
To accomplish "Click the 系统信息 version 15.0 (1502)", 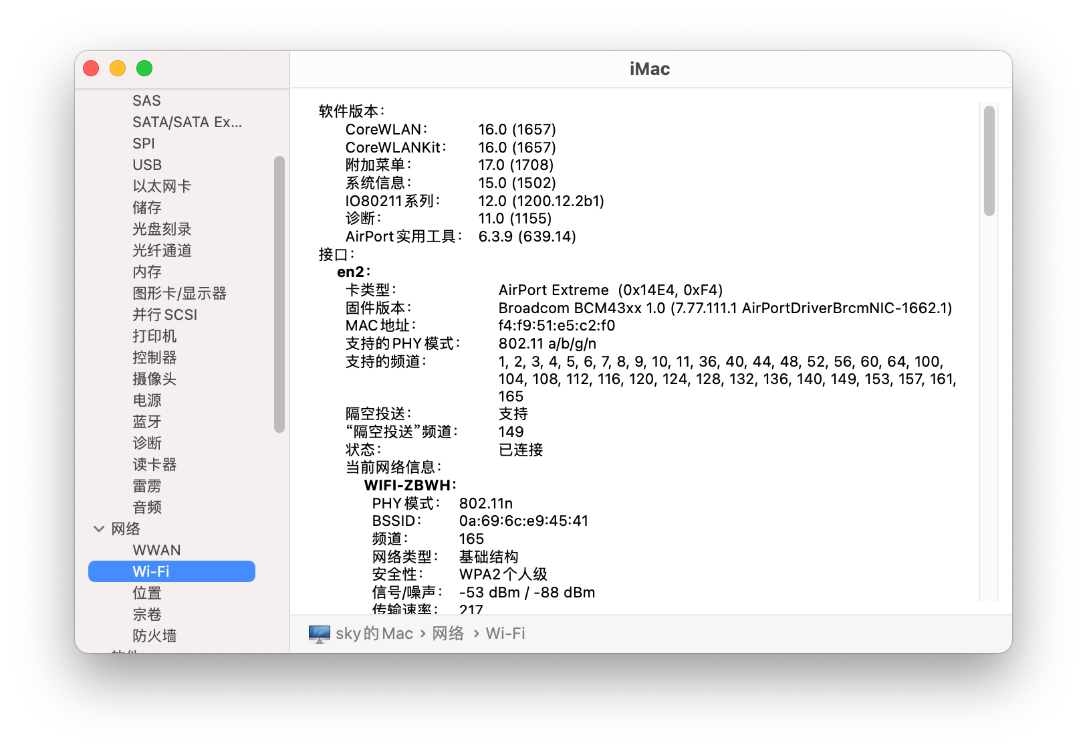I will 517,183.
